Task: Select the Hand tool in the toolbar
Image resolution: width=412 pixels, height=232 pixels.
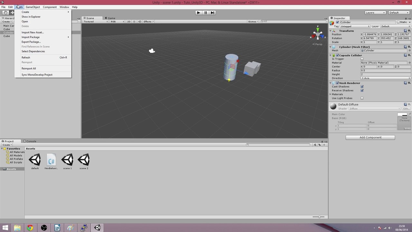Action: (5, 13)
